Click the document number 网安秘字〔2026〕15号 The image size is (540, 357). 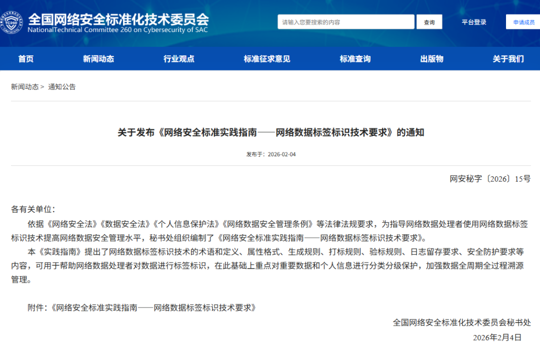pos(490,179)
